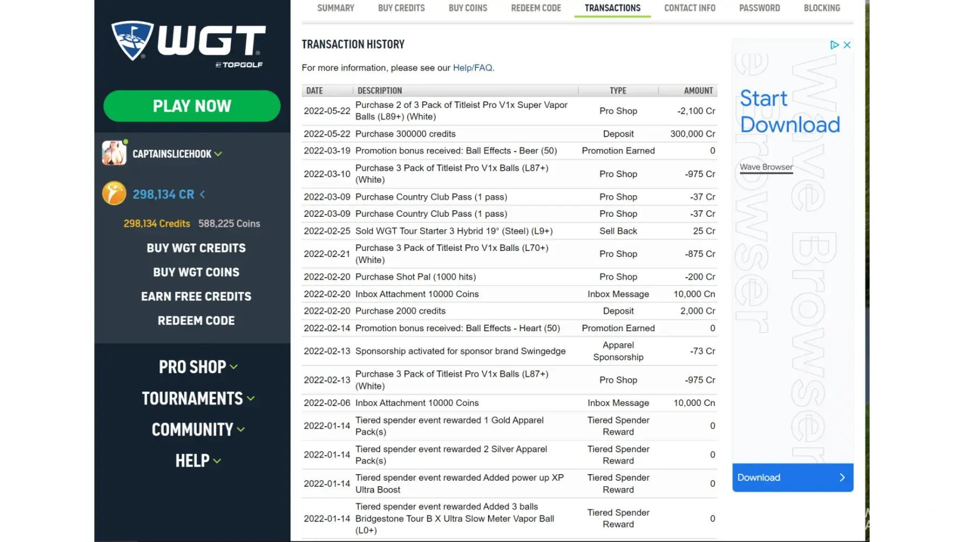The height and width of the screenshot is (542, 964).
Task: Open the BUY COINS tab
Action: [468, 8]
